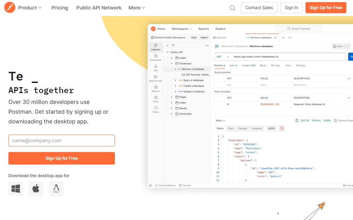Open the search magnifier icon
The width and height of the screenshot is (353, 220).
coord(233,8)
